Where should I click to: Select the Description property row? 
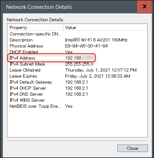tap(21, 40)
